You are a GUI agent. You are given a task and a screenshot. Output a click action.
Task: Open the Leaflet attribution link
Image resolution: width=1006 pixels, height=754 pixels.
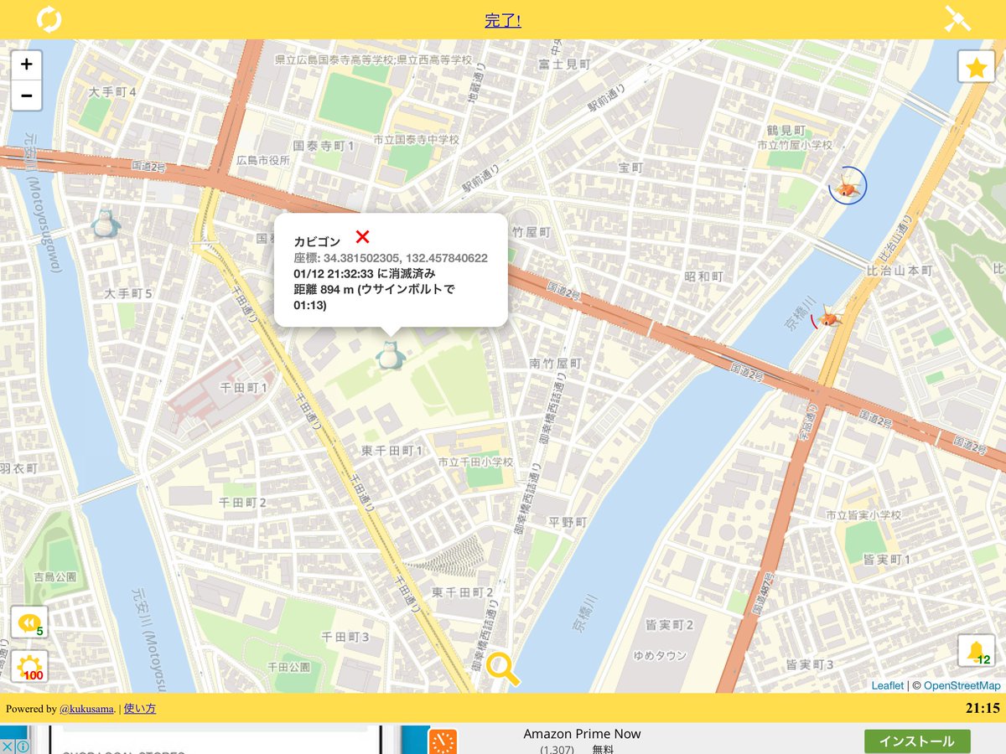(887, 685)
